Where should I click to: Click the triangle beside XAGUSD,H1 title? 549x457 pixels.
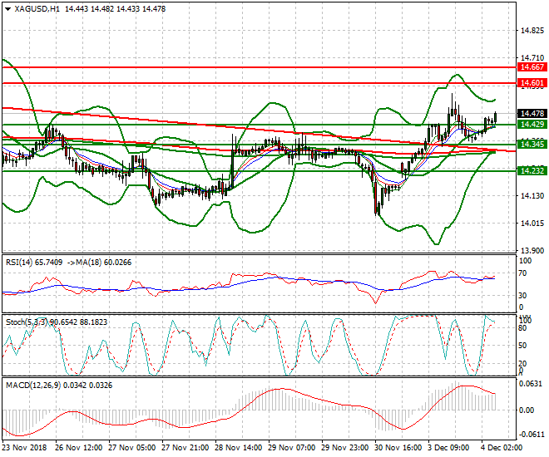(x=8, y=9)
